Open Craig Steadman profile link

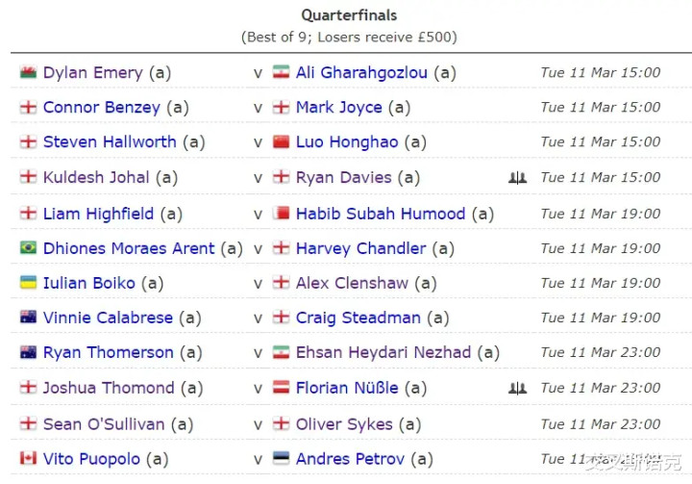point(358,318)
